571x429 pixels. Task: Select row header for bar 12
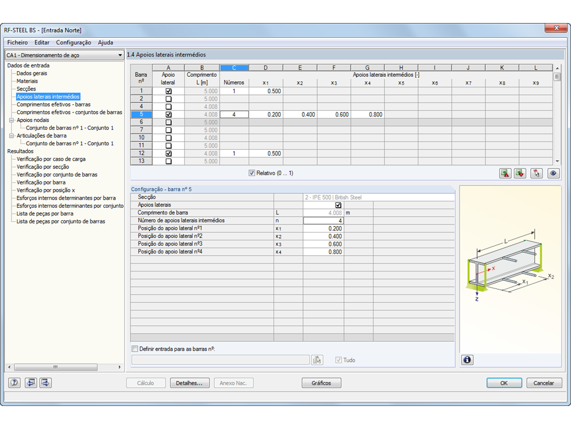pos(141,154)
